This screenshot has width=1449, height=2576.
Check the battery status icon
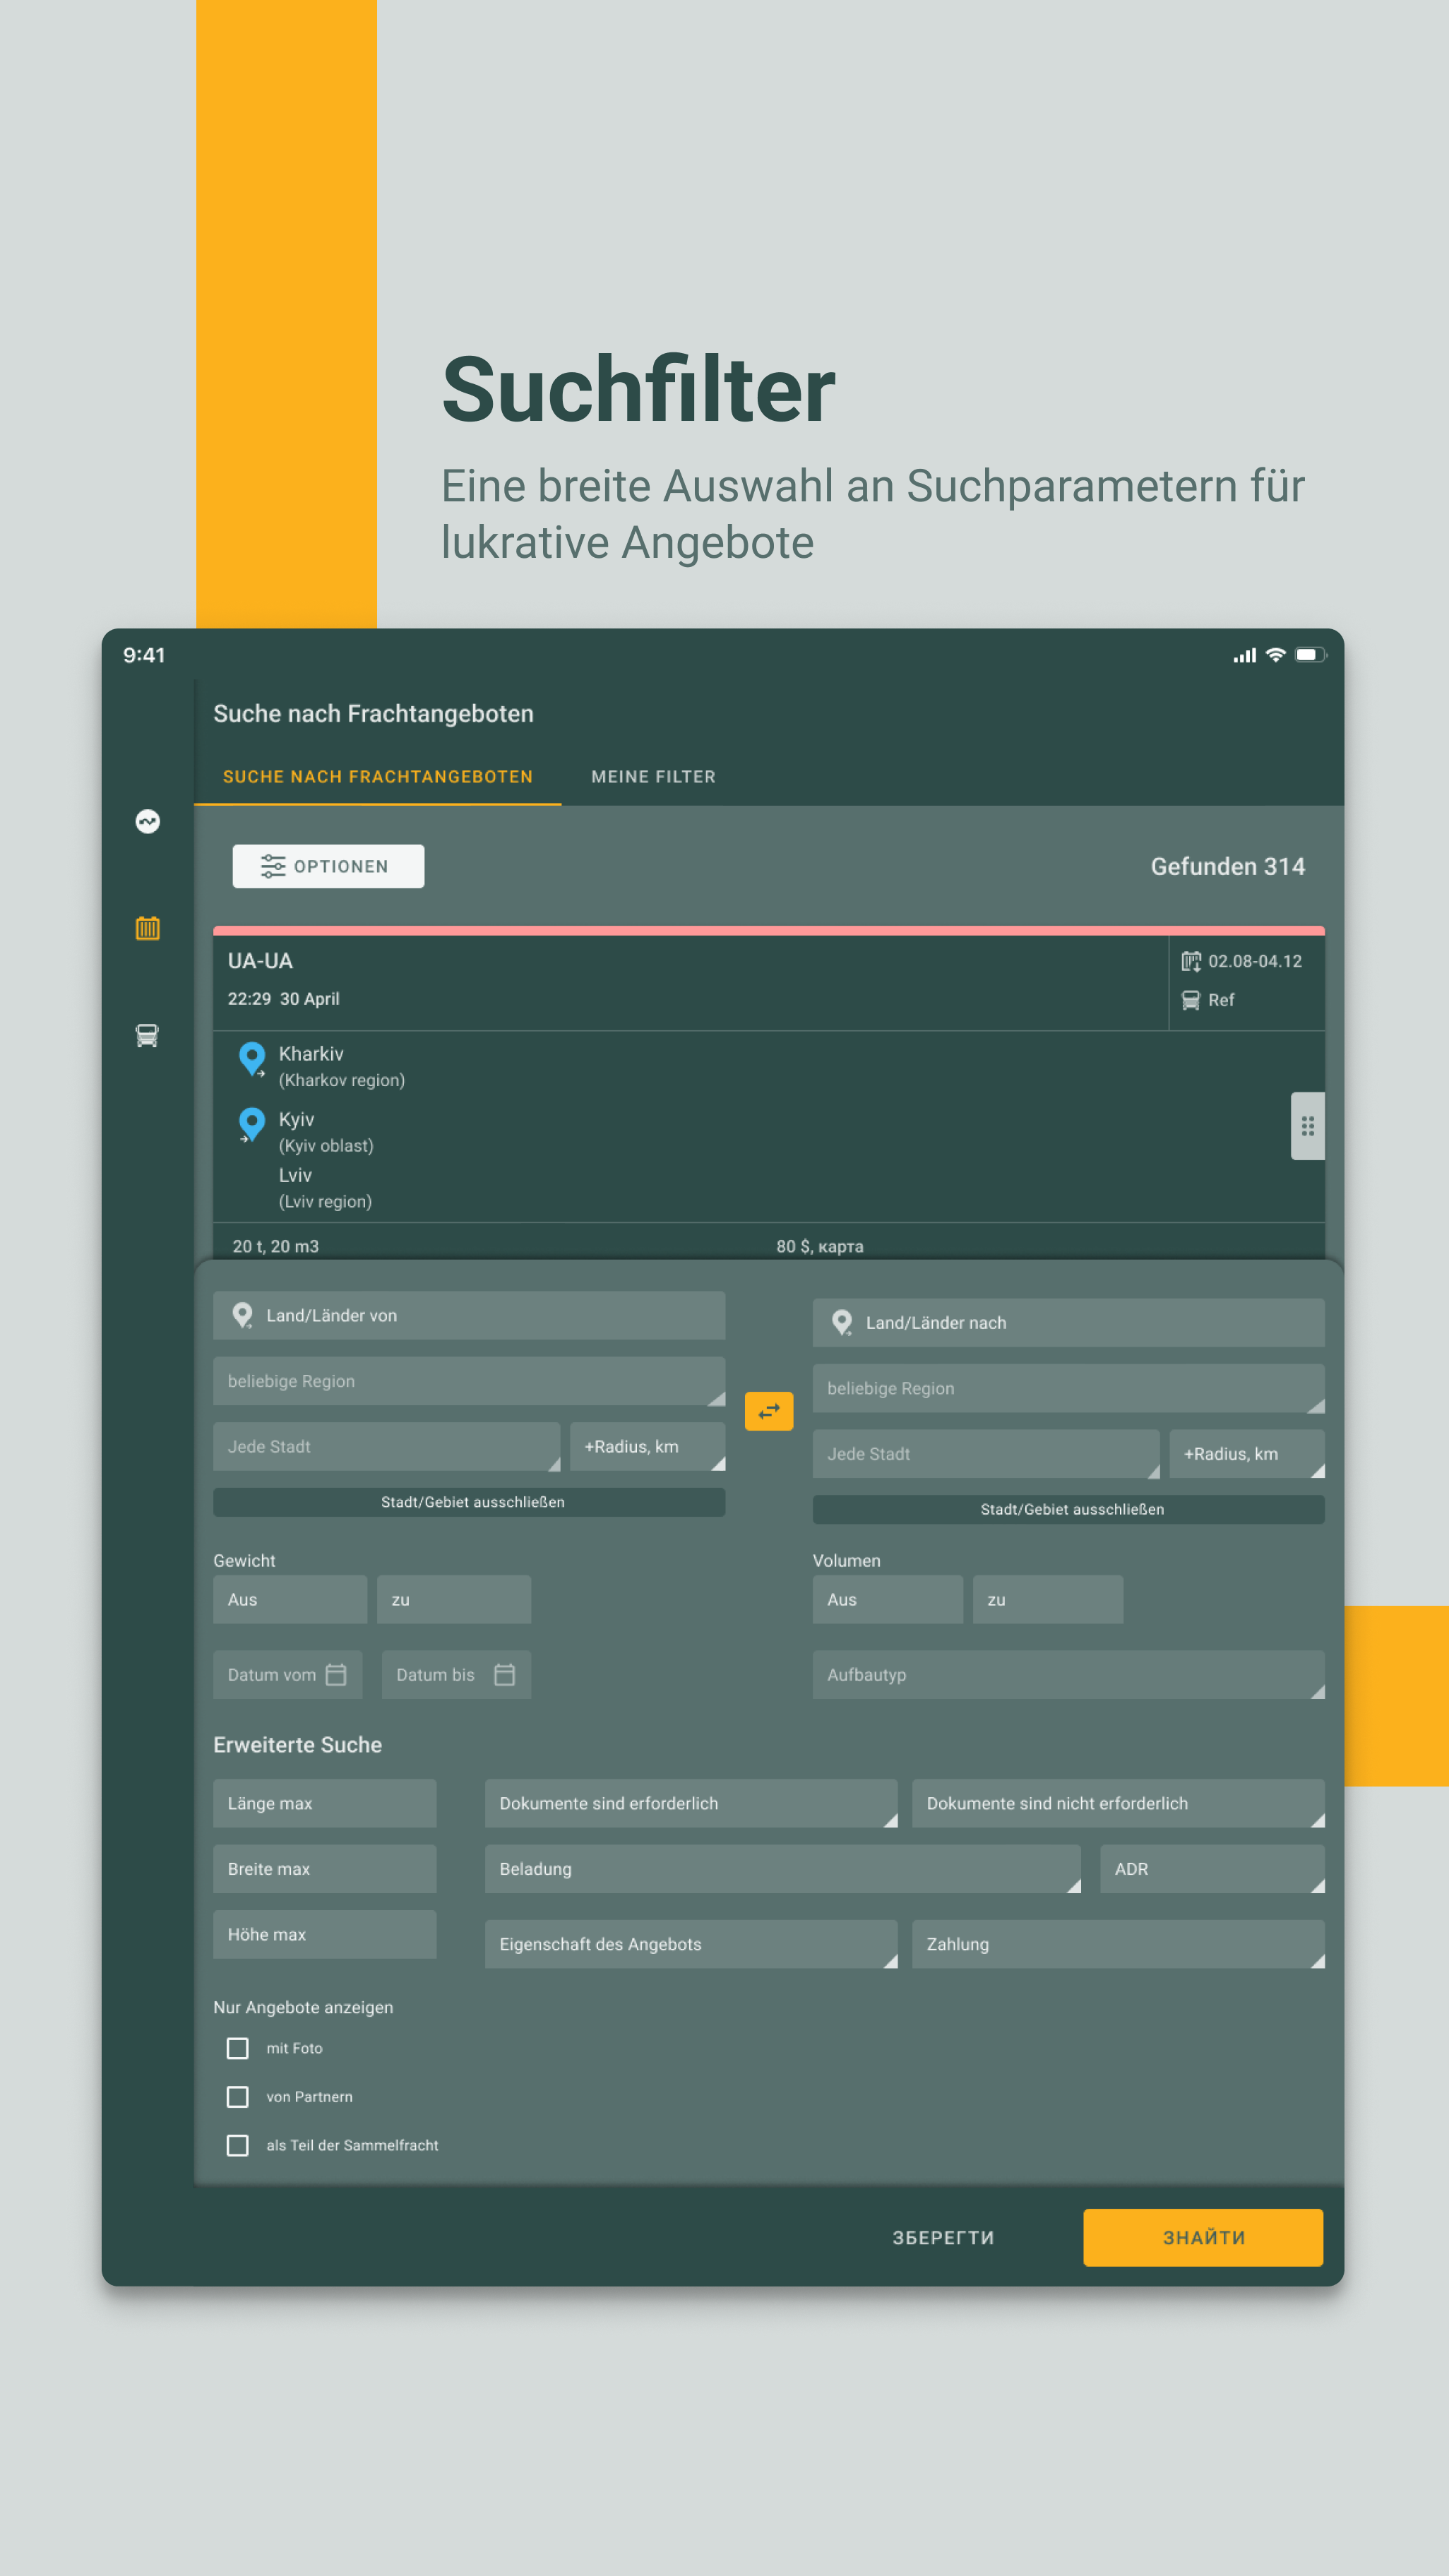click(1310, 655)
